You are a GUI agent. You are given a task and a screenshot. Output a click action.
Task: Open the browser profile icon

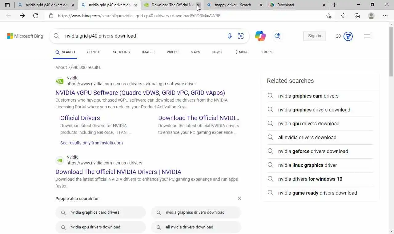[x=371, y=16]
